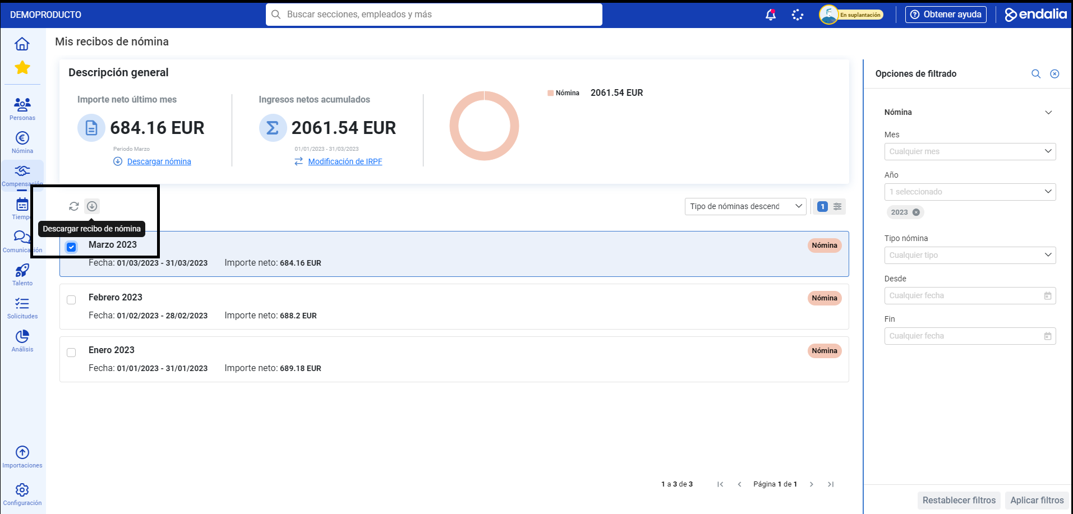Click Nómina tag on Enero 2023 row
1073x514 pixels.
[825, 351]
